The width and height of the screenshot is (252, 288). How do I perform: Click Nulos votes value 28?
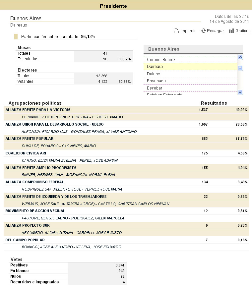click(x=123, y=276)
